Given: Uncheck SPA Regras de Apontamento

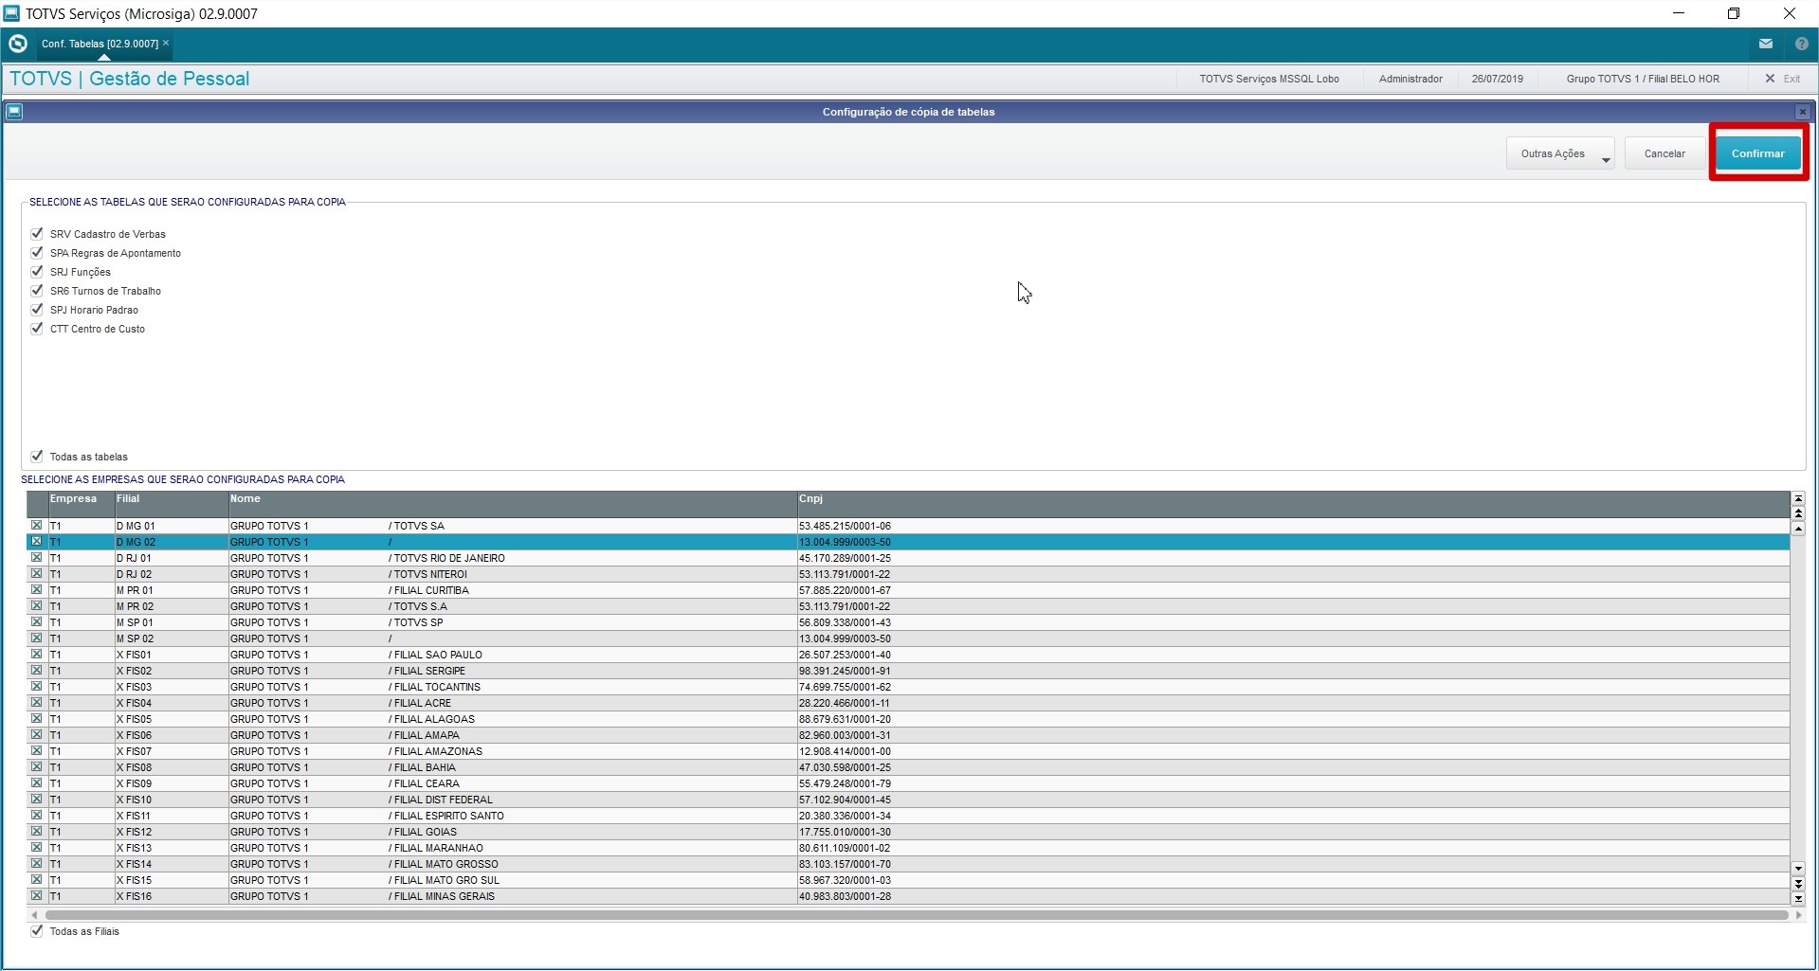Looking at the screenshot, I should 37,252.
